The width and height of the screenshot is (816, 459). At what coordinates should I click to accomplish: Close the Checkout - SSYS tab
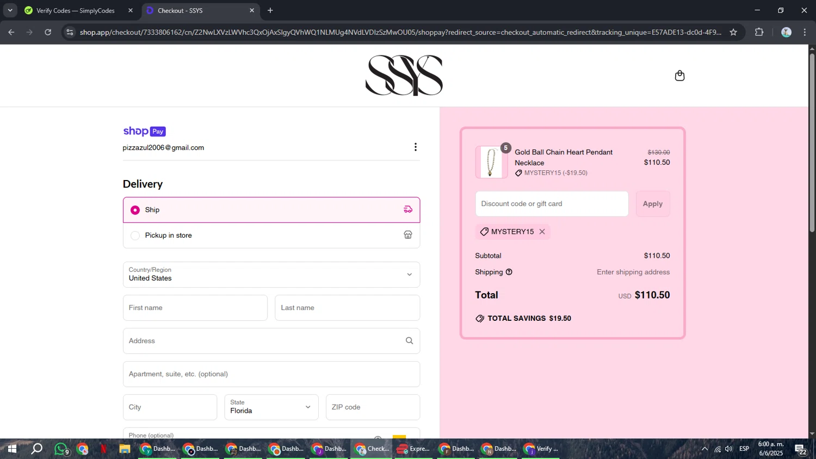click(252, 10)
